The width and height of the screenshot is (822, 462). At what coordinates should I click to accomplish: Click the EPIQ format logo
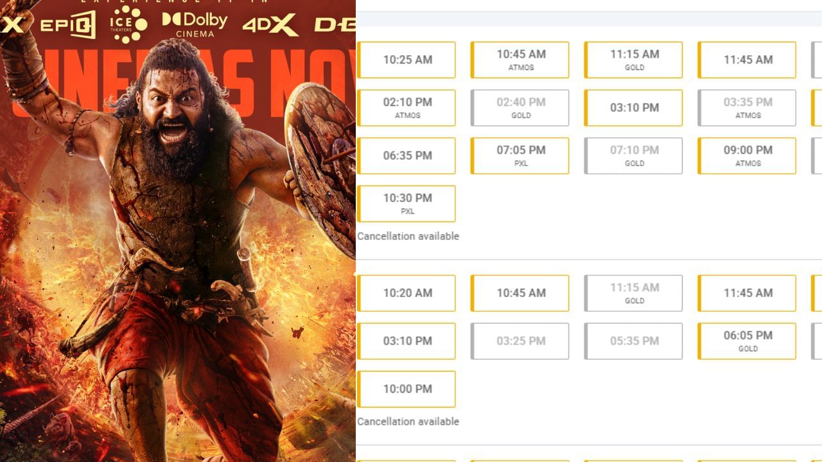click(x=68, y=26)
